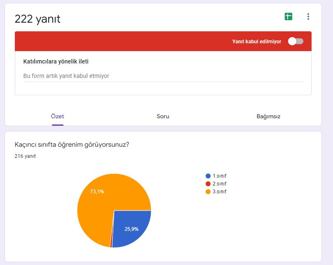Click the more options icon near the header
Screen dimensions: 333x265
pos(307,16)
